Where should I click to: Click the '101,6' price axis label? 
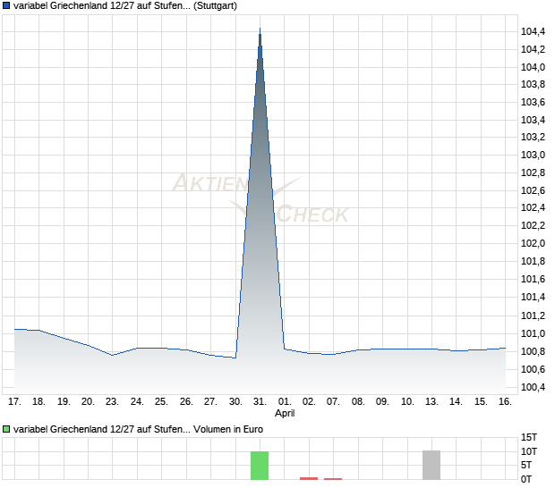click(533, 279)
